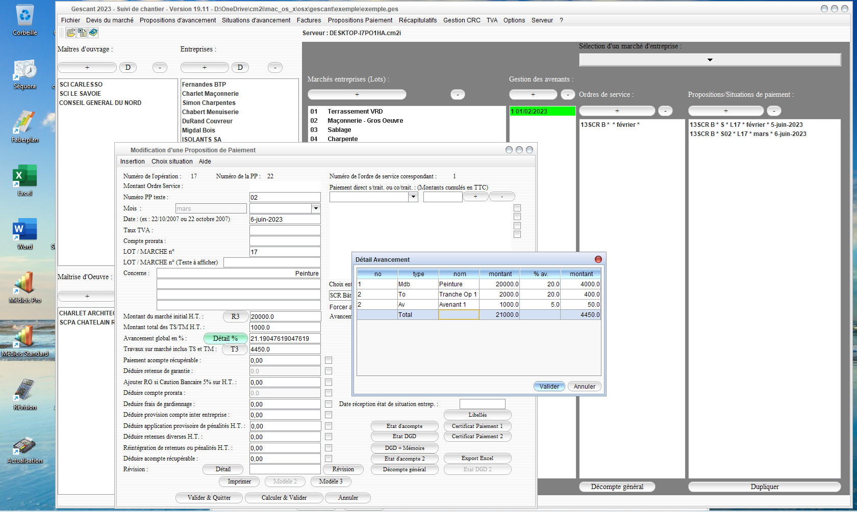This screenshot has height=512, width=857.
Task: Expand the Paiement direct s/trait. combo box
Action: [413, 197]
